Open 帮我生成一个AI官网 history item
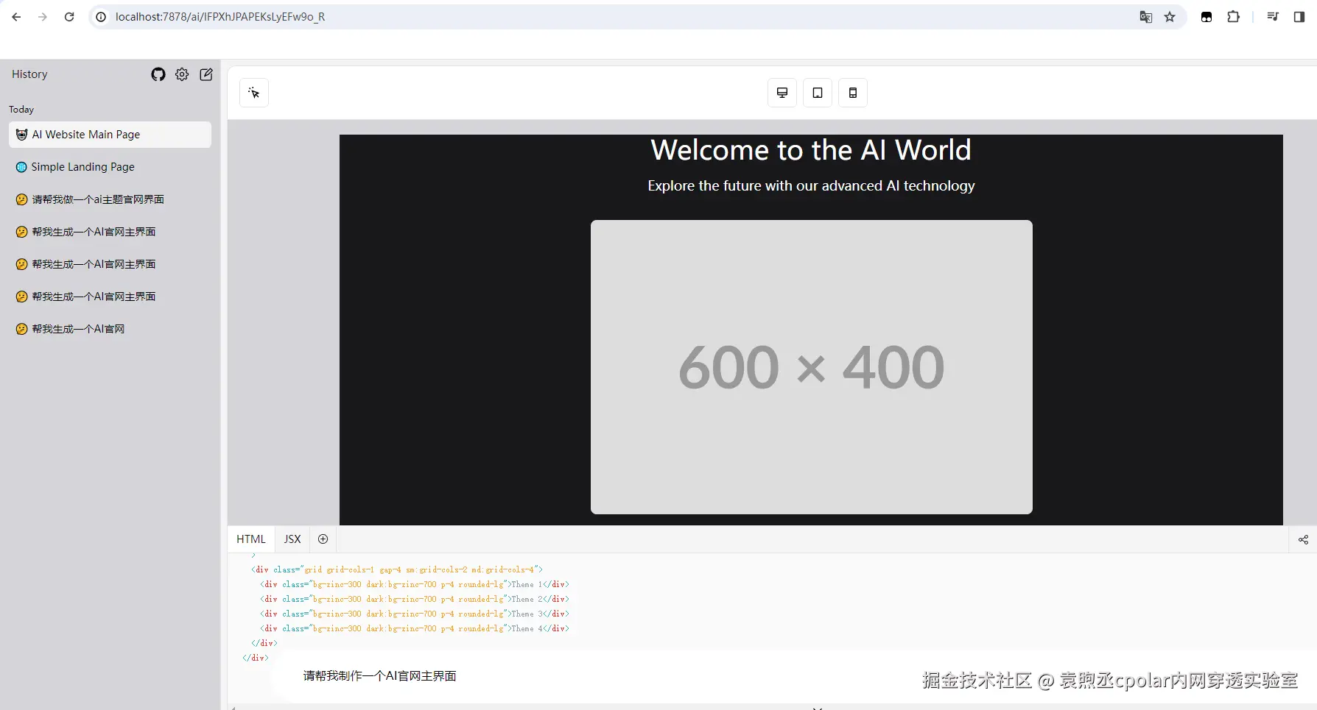Viewport: 1317px width, 710px height. coord(110,329)
